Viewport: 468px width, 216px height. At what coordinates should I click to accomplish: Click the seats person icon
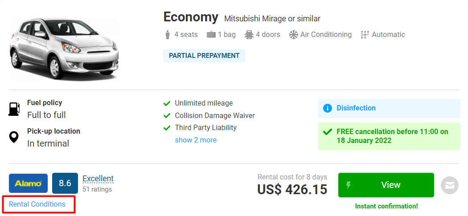tap(168, 35)
